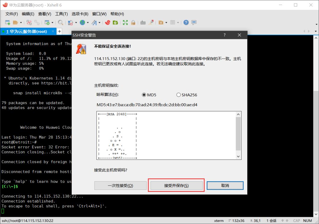Expand the Font dropdown arrow
Image resolution: width=319 pixels, height=224 pixels.
[x=100, y=22]
